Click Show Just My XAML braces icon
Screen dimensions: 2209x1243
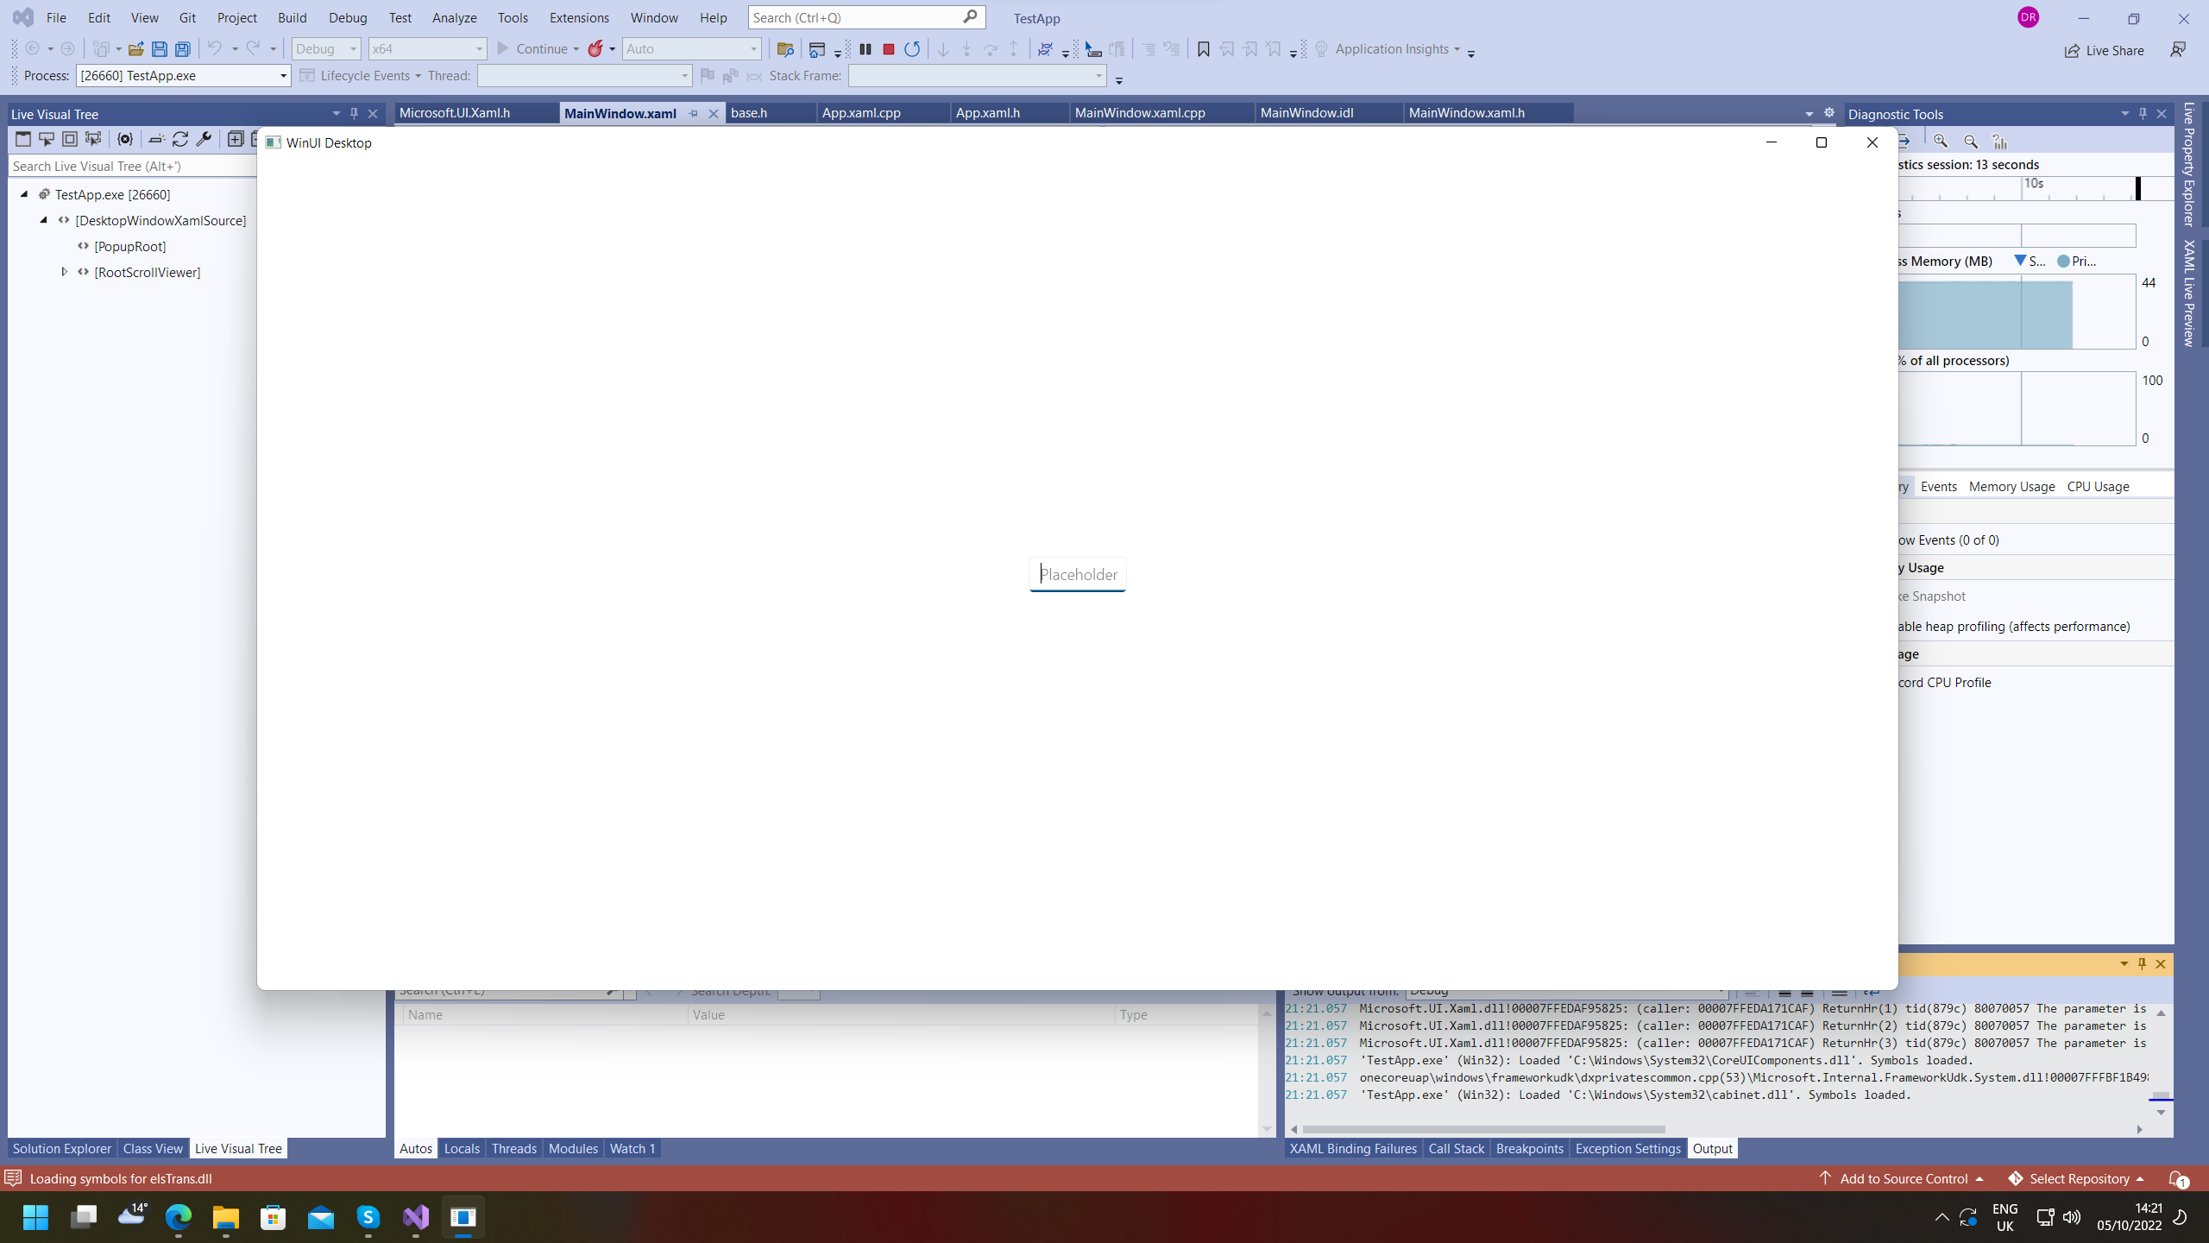[x=125, y=139]
